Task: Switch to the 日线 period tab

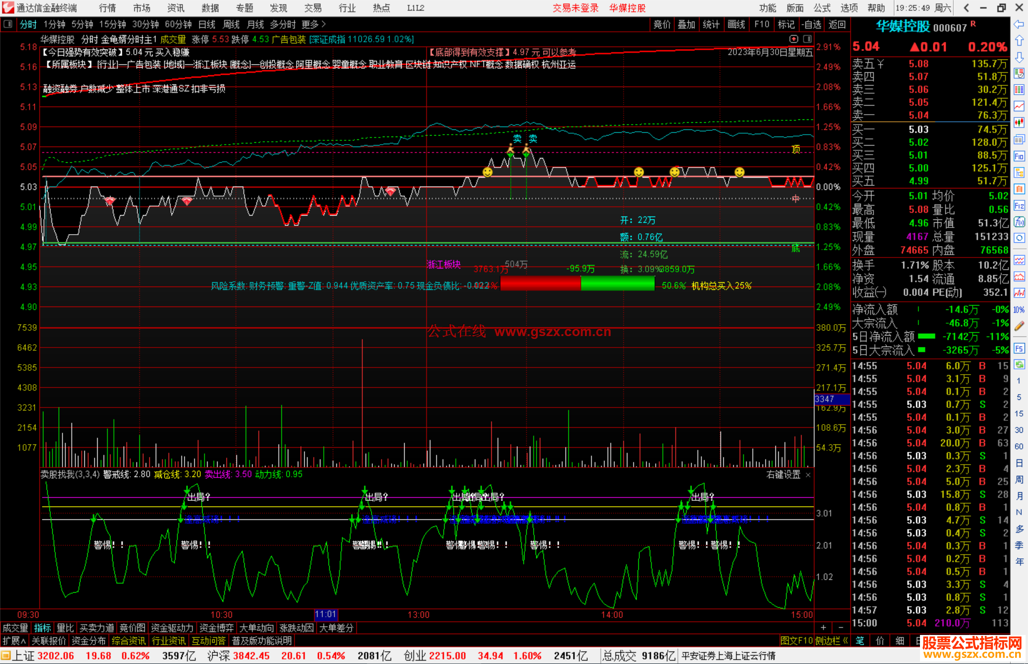Action: (x=207, y=24)
